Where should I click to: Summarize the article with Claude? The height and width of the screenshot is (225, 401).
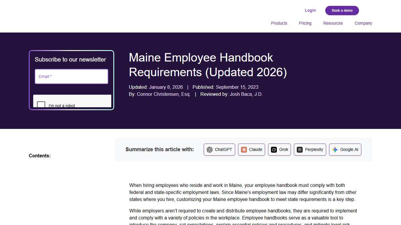click(x=251, y=149)
